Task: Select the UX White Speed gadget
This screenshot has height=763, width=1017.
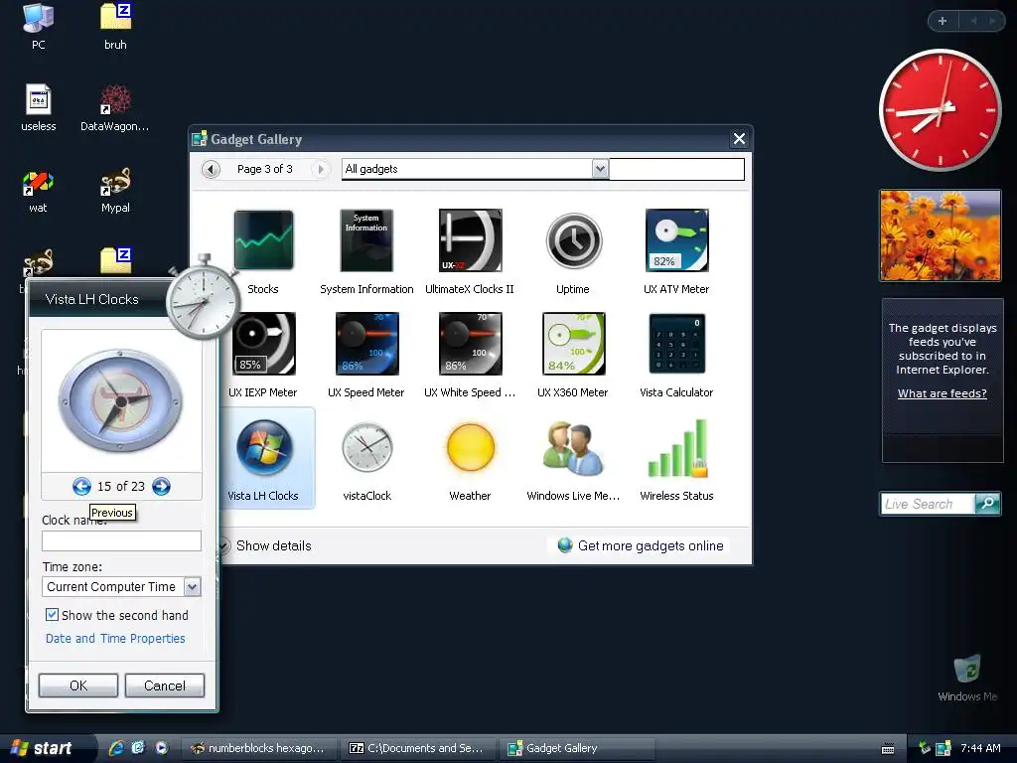Action: pos(470,355)
